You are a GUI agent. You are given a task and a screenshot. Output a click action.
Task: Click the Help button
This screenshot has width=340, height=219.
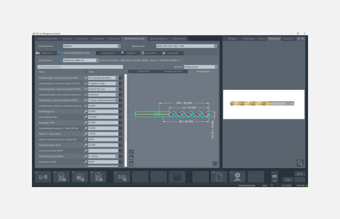287,180
